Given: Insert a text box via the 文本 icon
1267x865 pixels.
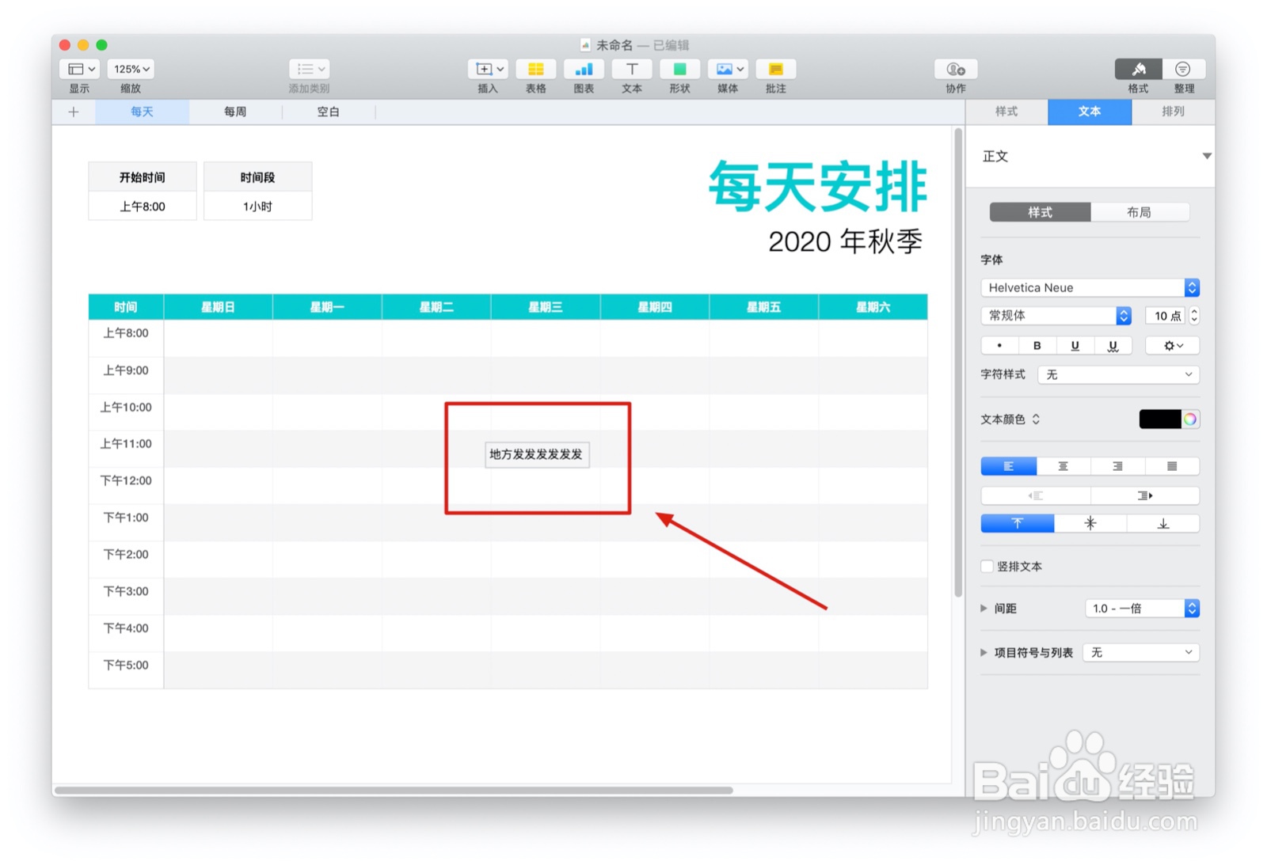Looking at the screenshot, I should (x=631, y=70).
